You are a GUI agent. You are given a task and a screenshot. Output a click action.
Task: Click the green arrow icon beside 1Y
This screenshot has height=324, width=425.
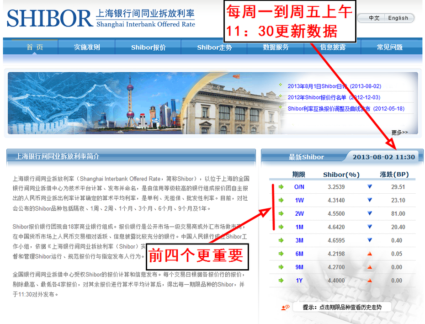click(281, 280)
